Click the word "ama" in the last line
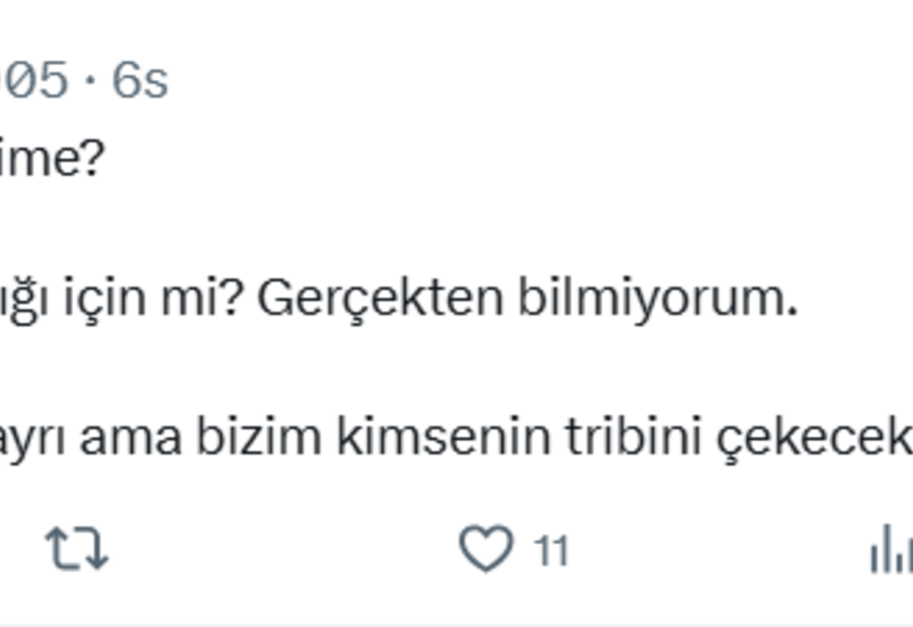 130,440
